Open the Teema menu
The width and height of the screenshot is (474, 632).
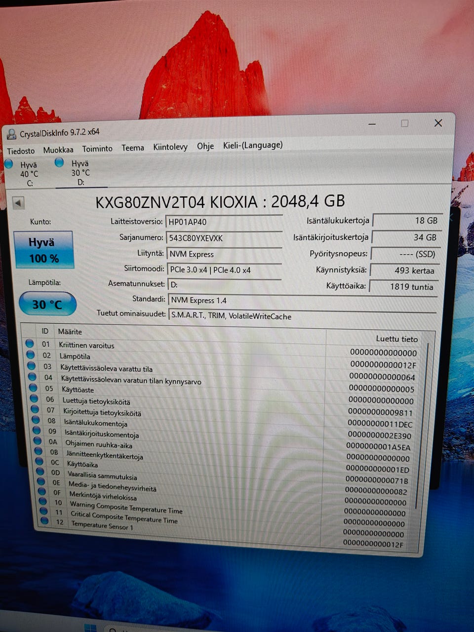(x=132, y=148)
